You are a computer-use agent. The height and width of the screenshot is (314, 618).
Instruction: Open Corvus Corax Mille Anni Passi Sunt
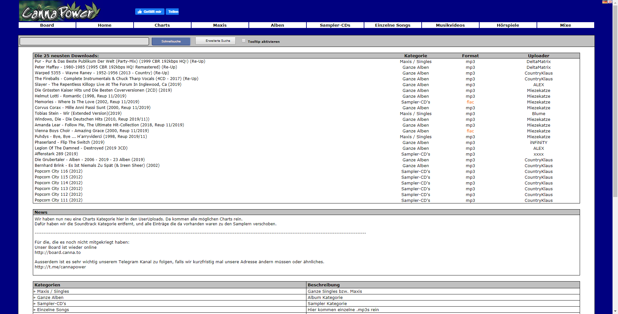click(93, 108)
